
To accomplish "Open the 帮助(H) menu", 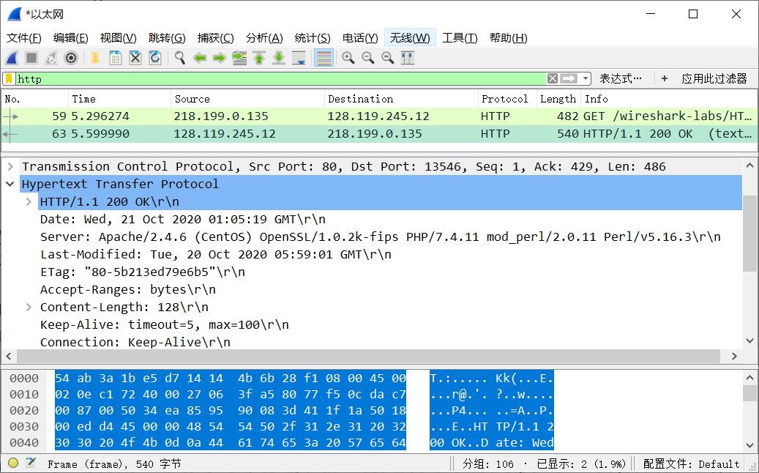I will click(508, 38).
